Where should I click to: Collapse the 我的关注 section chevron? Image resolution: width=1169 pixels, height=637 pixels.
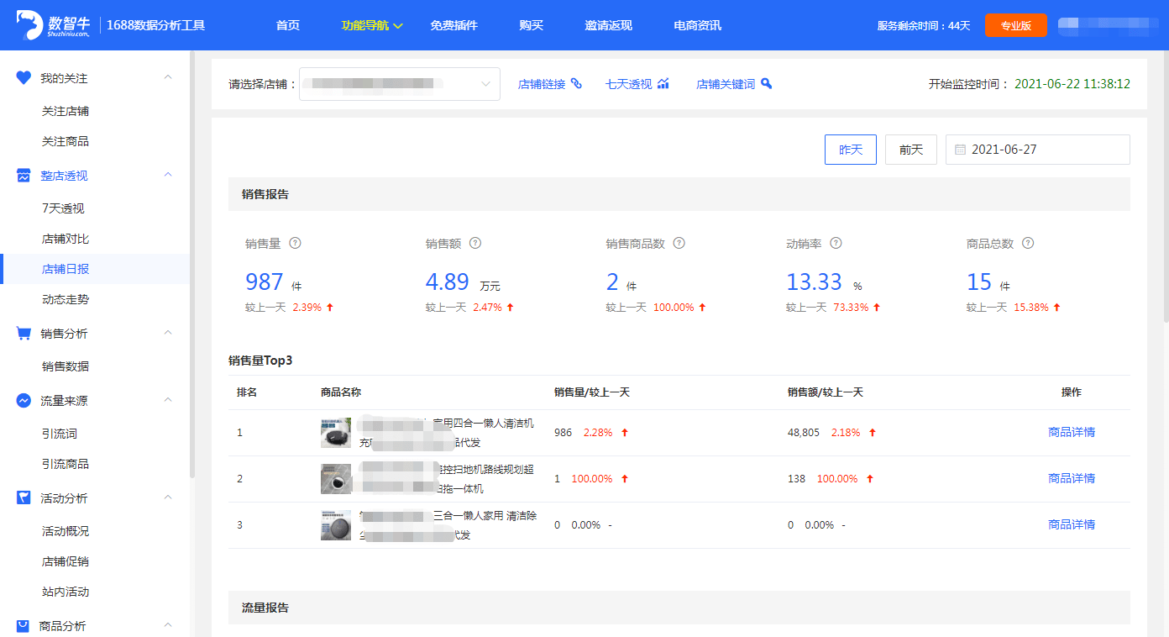(x=168, y=77)
